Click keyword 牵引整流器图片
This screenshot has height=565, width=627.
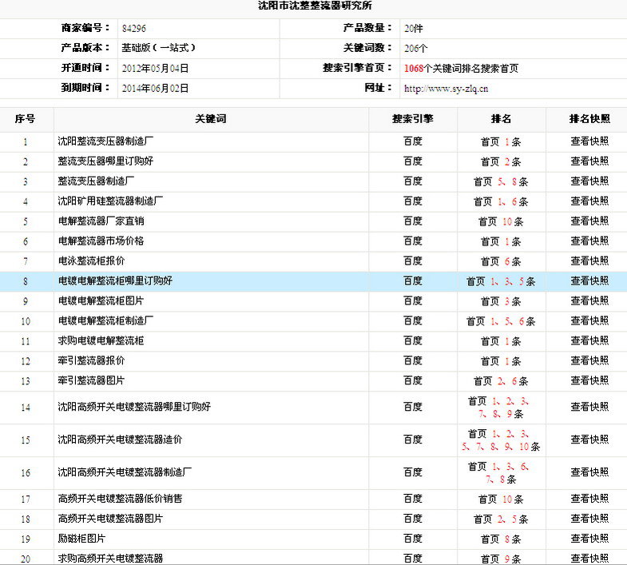91,381
